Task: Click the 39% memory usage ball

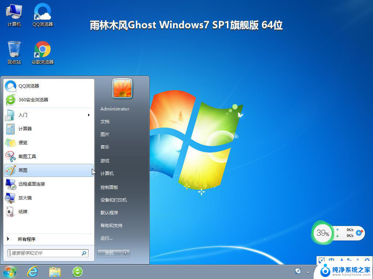Action: tap(323, 233)
